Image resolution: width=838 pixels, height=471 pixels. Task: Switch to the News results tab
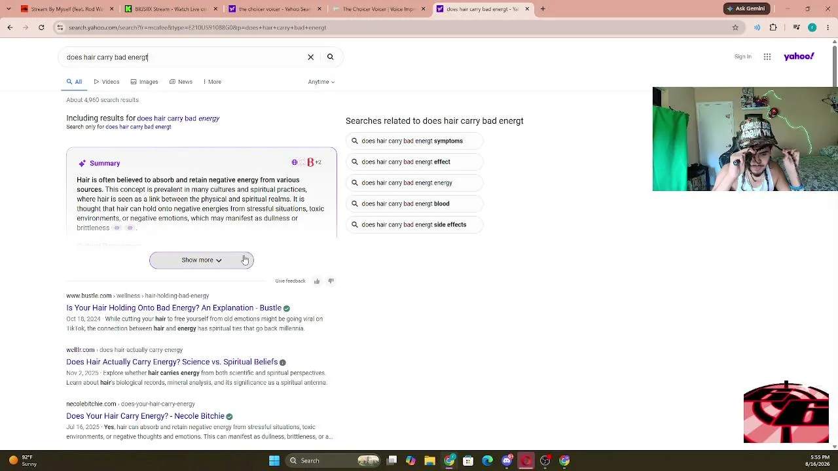point(181,82)
